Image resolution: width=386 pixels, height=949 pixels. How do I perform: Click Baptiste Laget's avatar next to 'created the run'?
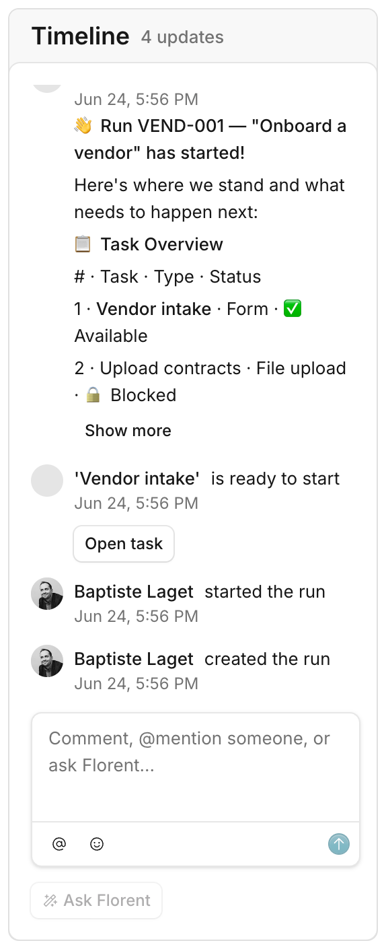(x=47, y=661)
